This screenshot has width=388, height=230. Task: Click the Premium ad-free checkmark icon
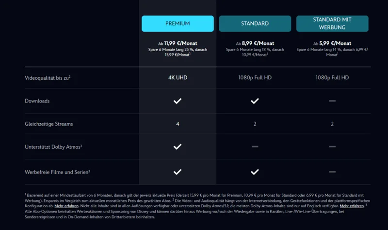point(178,172)
